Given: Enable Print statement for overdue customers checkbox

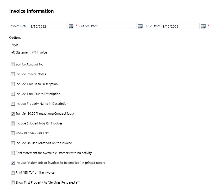Looking at the screenshot, I should [13, 153].
